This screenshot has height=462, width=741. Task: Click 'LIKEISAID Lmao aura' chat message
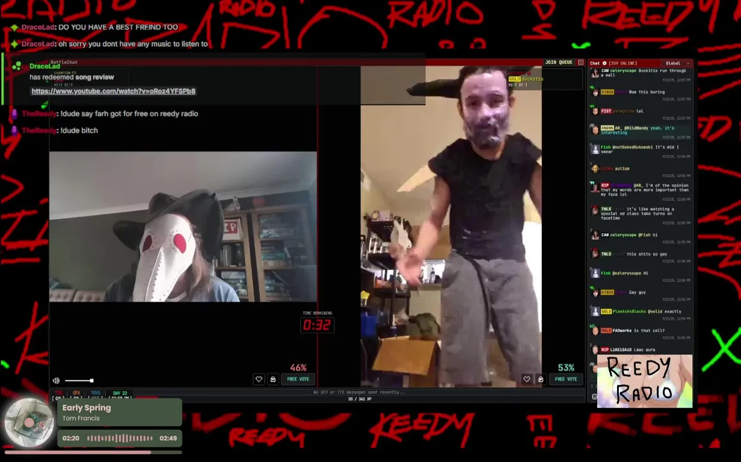pyautogui.click(x=628, y=350)
